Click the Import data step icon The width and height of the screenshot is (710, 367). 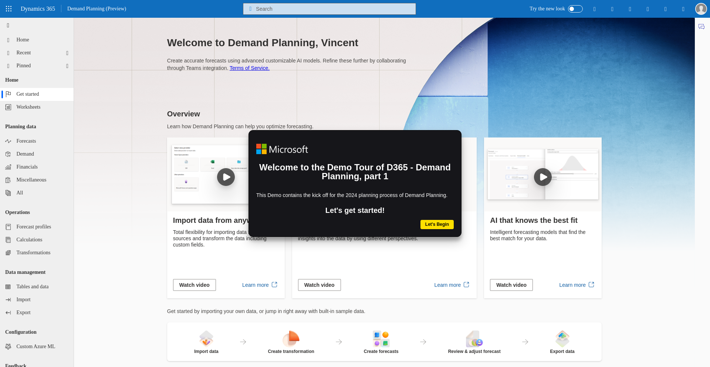[206, 338]
